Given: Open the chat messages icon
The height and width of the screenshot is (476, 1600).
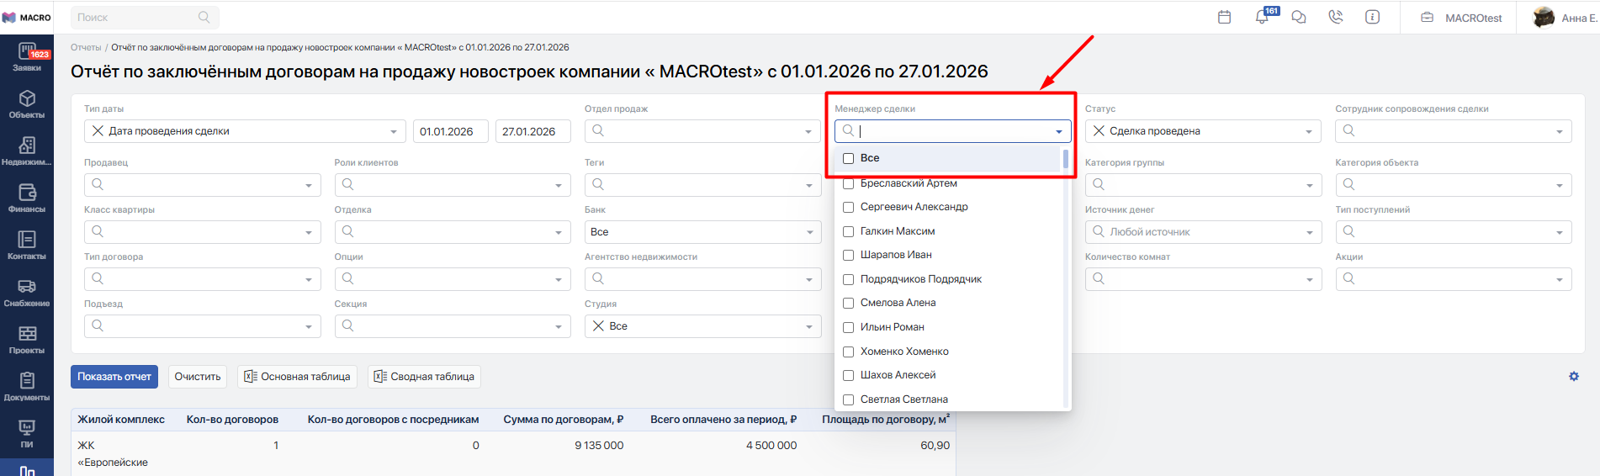Looking at the screenshot, I should click(1299, 17).
